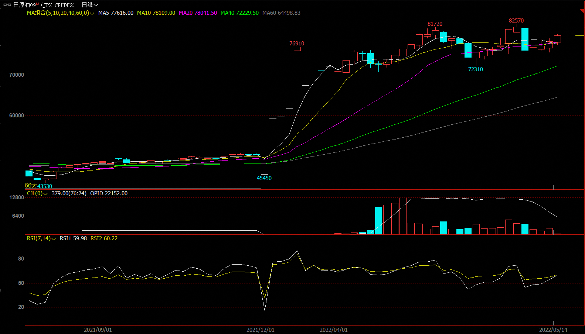Click the 82570 high price label
Viewport: 585px width, 334px height.
(x=516, y=21)
